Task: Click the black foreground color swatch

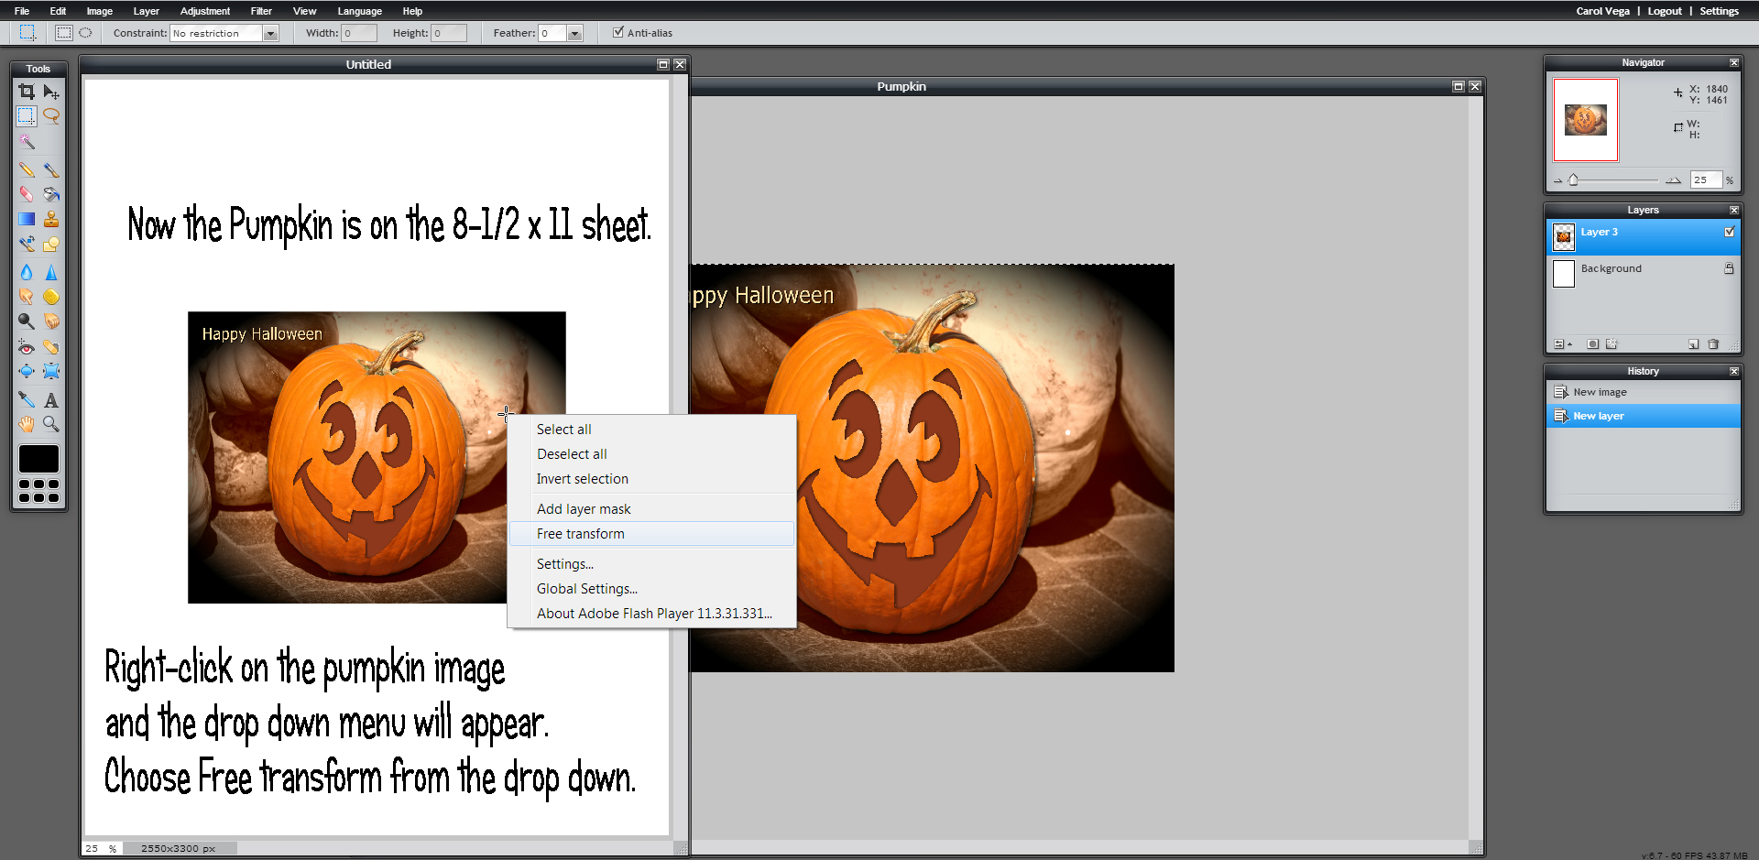Action: pos(38,459)
